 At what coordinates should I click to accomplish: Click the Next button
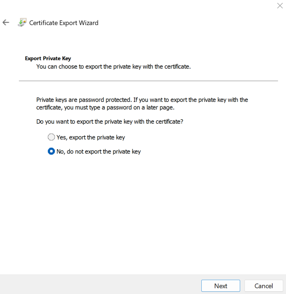coord(221,286)
